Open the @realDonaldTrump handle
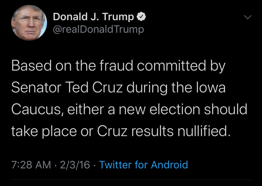The width and height of the screenshot is (262, 186). point(98,30)
